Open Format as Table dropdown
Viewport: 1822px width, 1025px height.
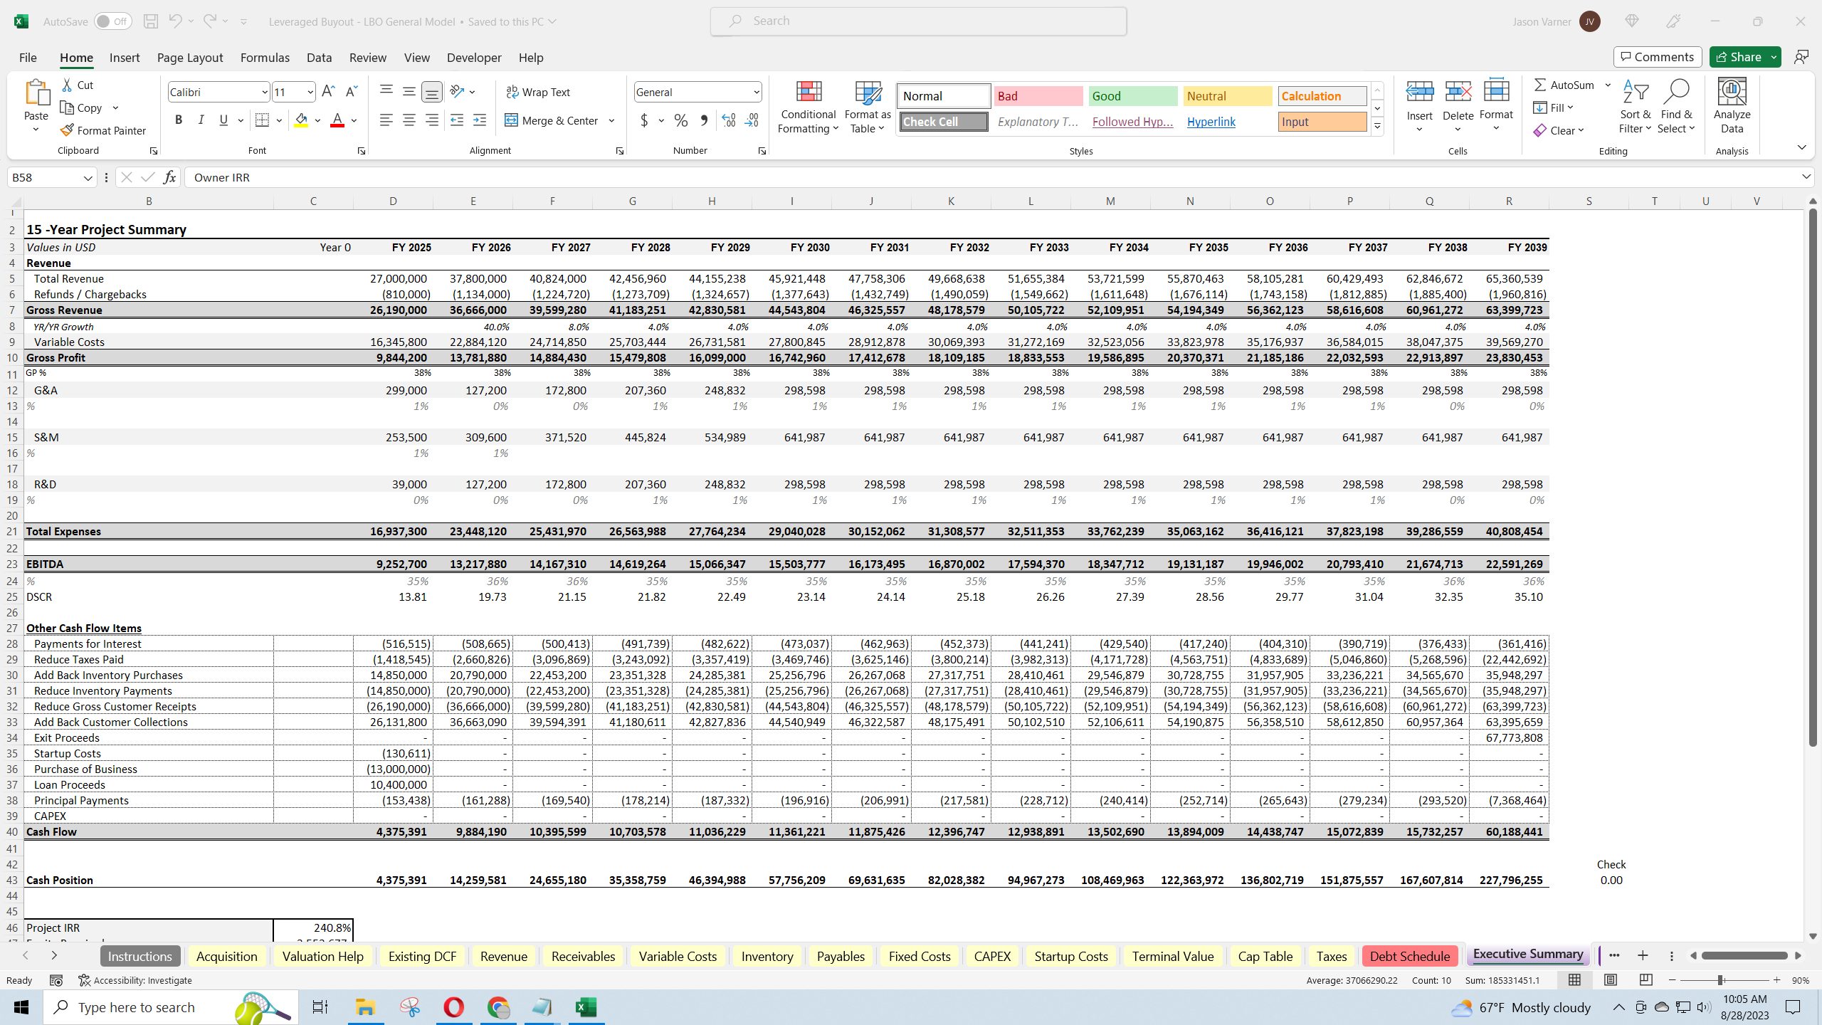click(868, 107)
